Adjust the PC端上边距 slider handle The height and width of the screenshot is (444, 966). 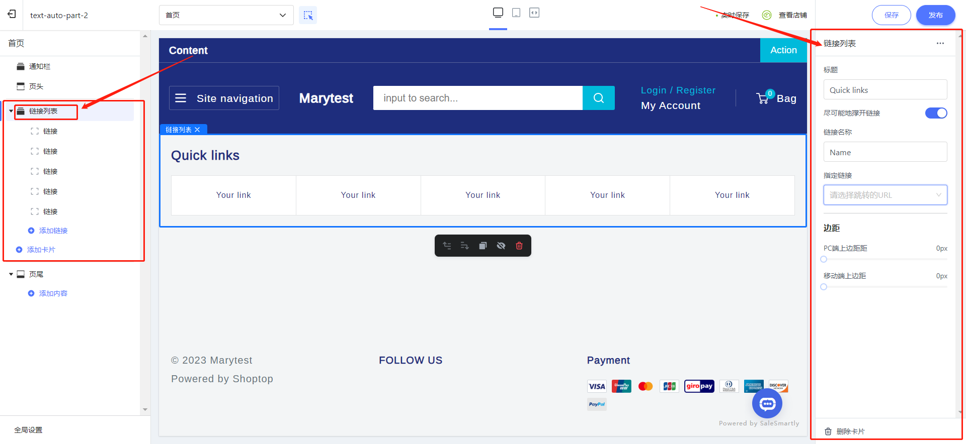[x=824, y=259]
